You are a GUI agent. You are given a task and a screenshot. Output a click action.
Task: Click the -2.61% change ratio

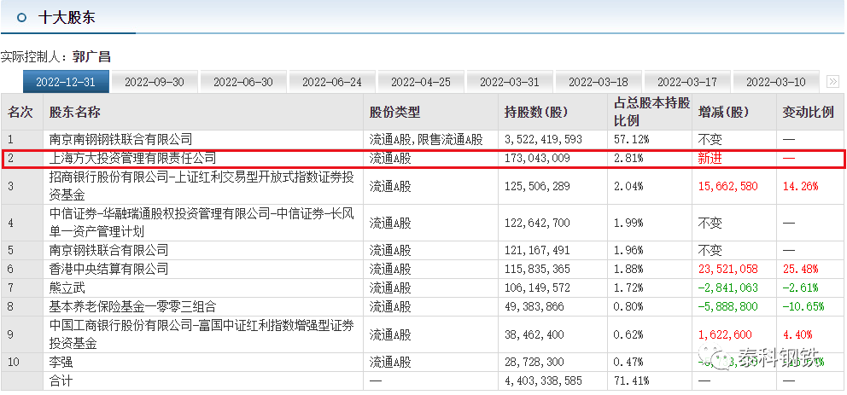click(x=801, y=288)
